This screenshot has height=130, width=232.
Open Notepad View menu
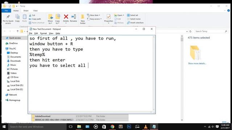[51, 33]
